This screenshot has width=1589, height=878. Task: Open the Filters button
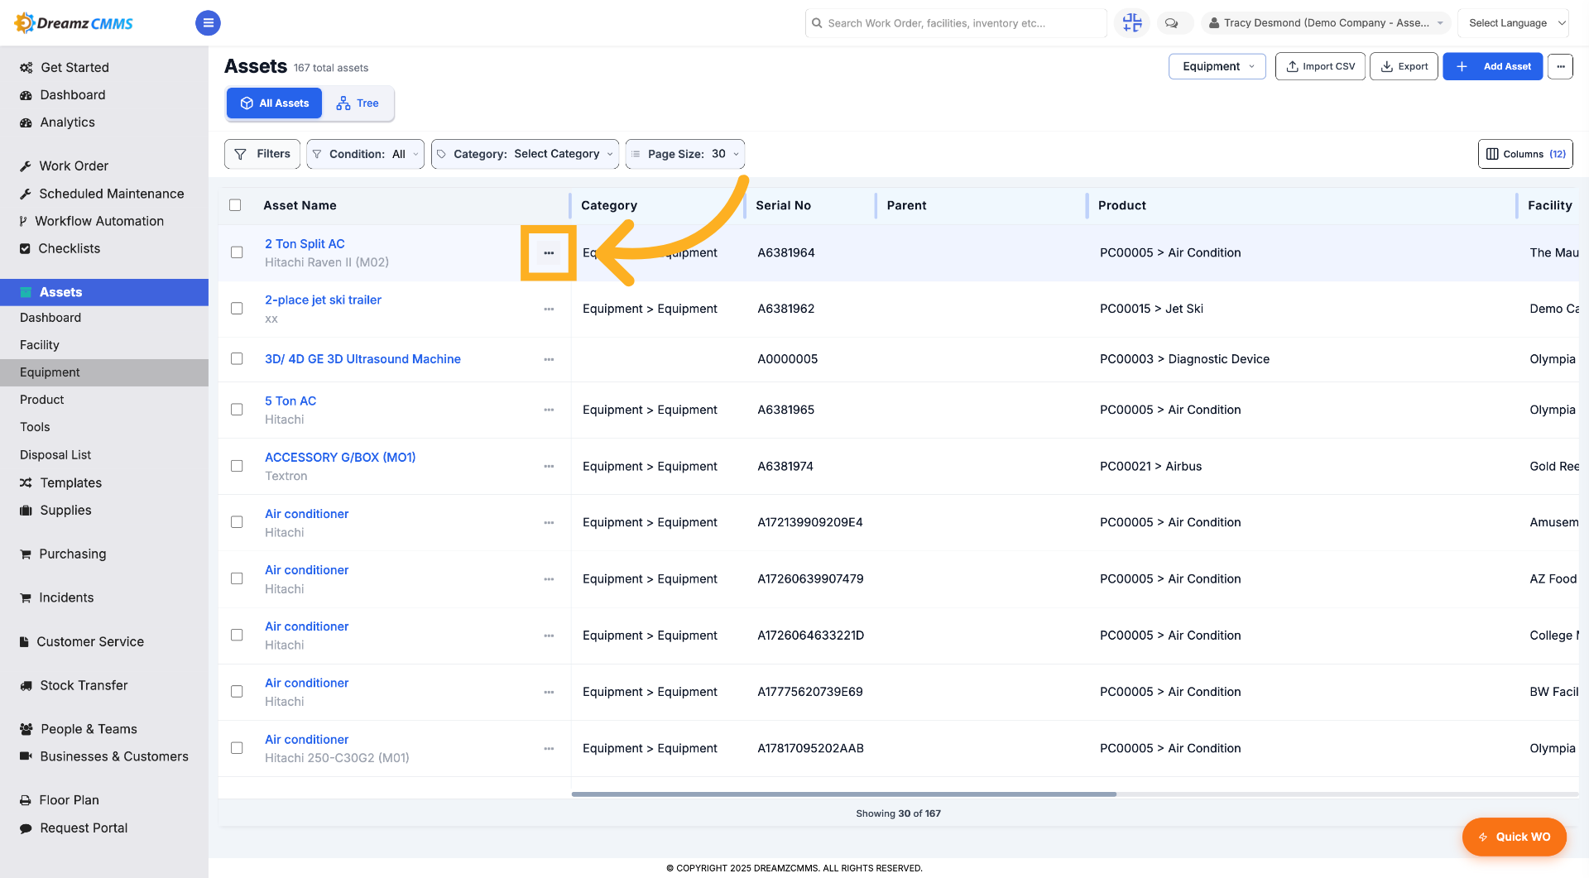pos(262,154)
